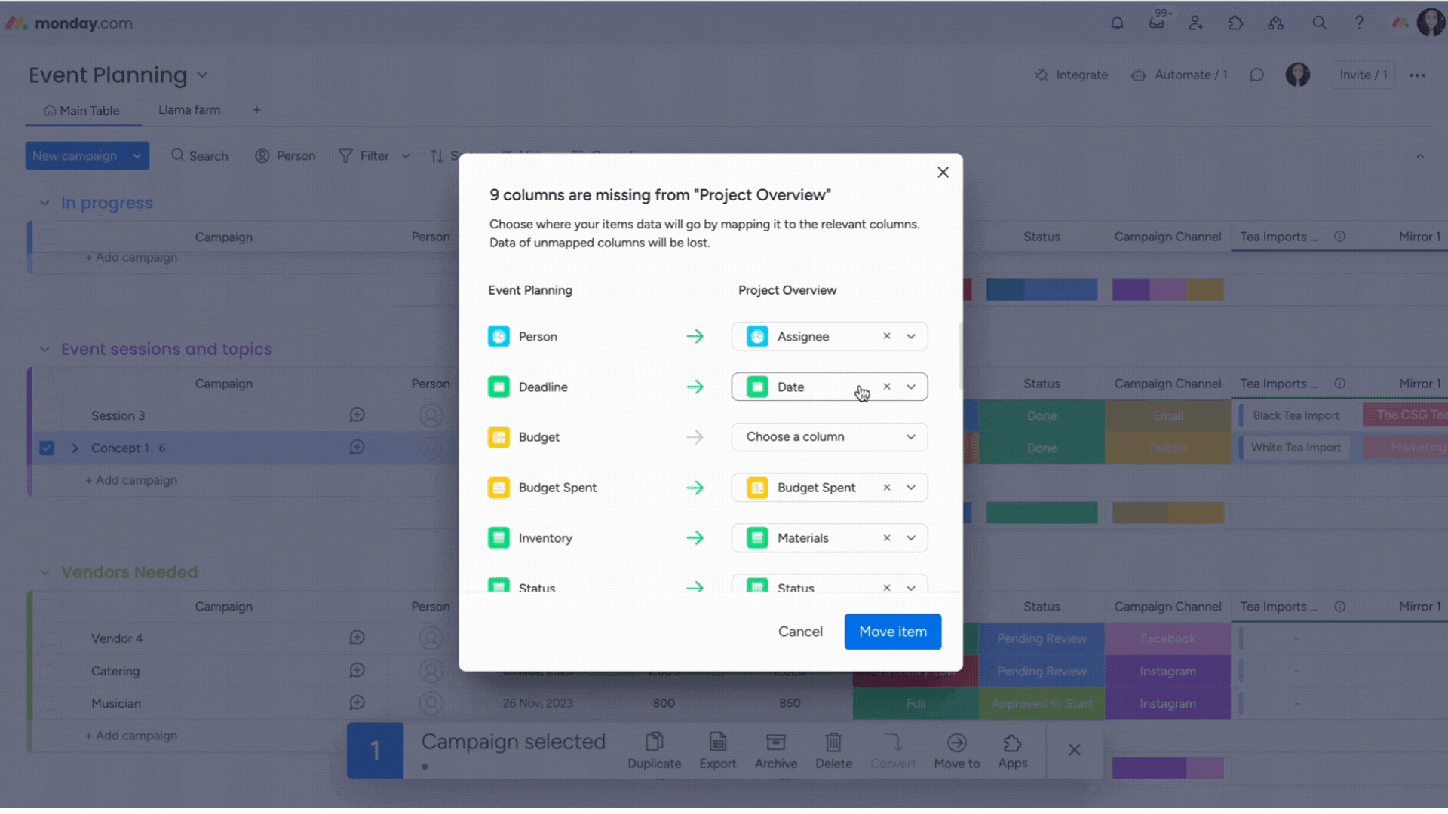
Task: Click Delete trash icon in selection bar
Action: pos(833,751)
